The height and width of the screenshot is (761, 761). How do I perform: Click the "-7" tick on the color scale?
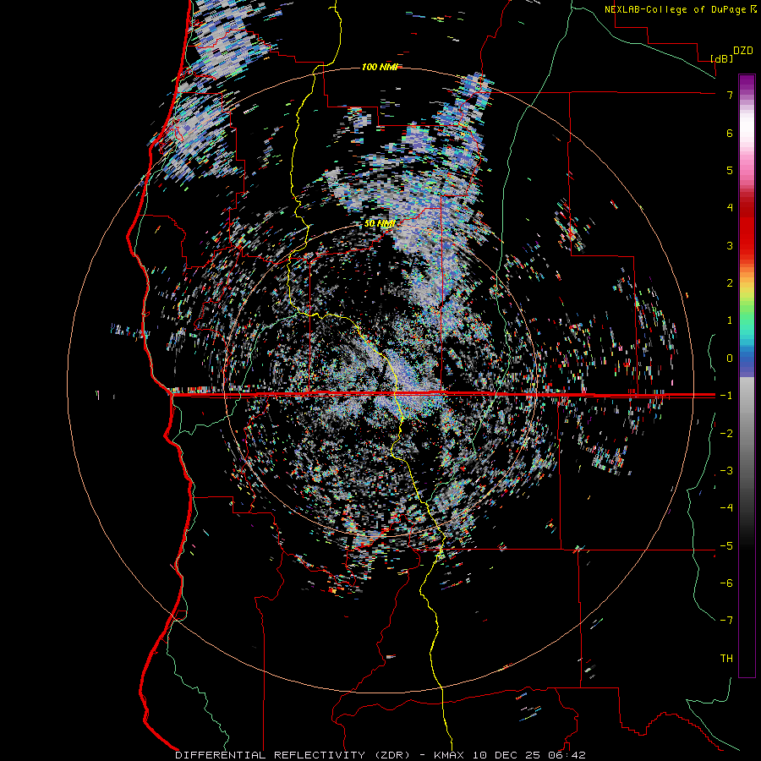coord(726,621)
